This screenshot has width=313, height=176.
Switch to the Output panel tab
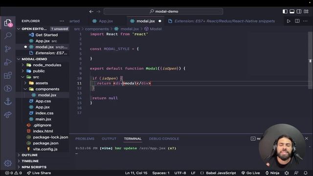tap(109, 139)
